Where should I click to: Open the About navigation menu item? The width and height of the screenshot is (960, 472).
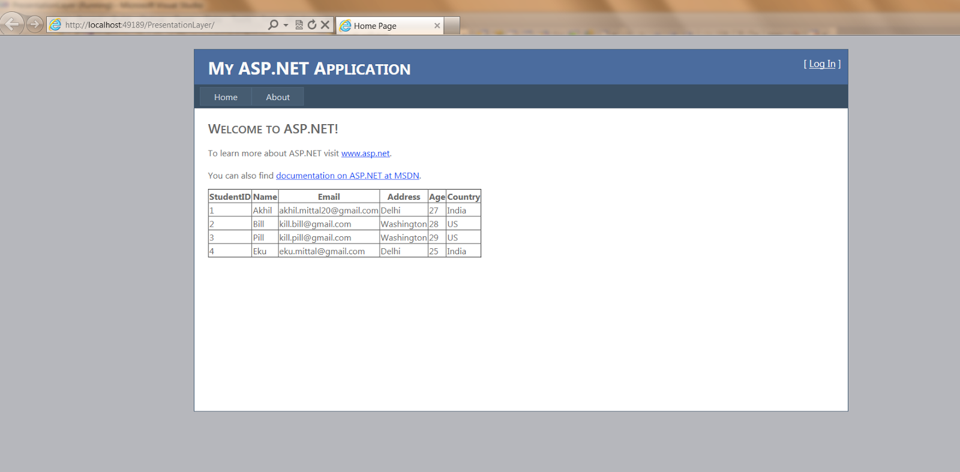tap(278, 97)
